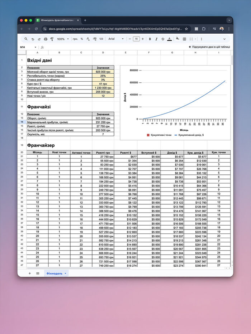Viewport: 251px width, 334px height.
Task: Open a new browser tab
Action: point(85,20)
